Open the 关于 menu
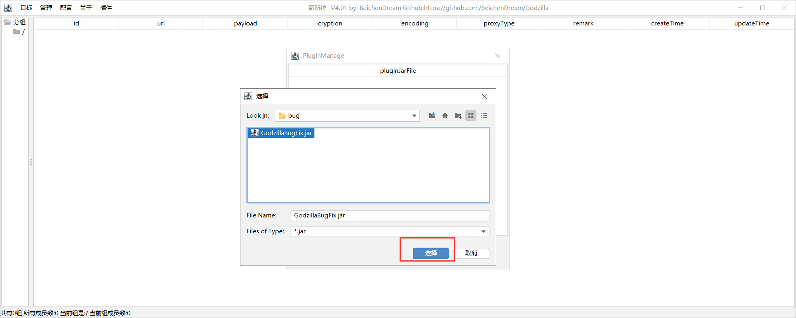The image size is (796, 318). pyautogui.click(x=86, y=8)
